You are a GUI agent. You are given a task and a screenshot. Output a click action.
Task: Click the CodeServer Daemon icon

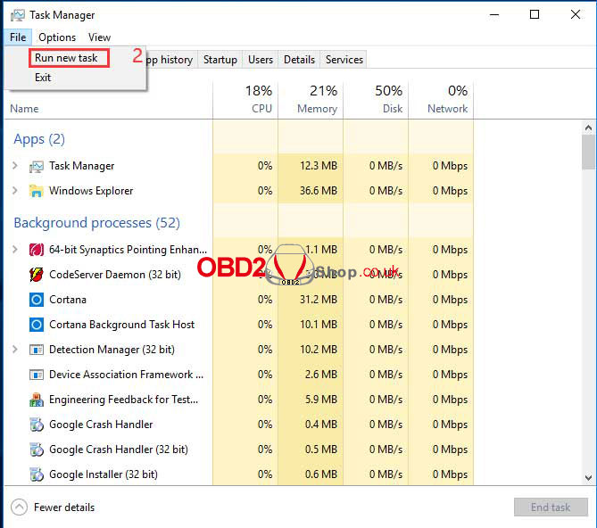(x=37, y=275)
